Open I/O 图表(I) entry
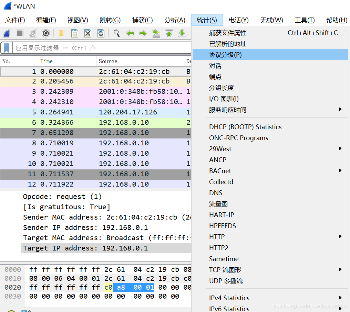 pyautogui.click(x=270, y=99)
